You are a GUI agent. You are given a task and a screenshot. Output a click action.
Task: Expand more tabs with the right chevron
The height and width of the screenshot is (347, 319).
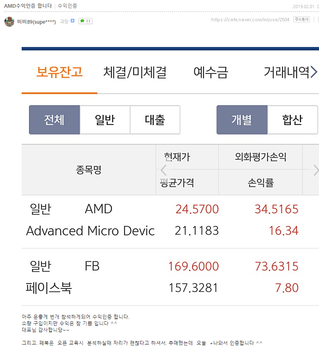[x=314, y=72]
